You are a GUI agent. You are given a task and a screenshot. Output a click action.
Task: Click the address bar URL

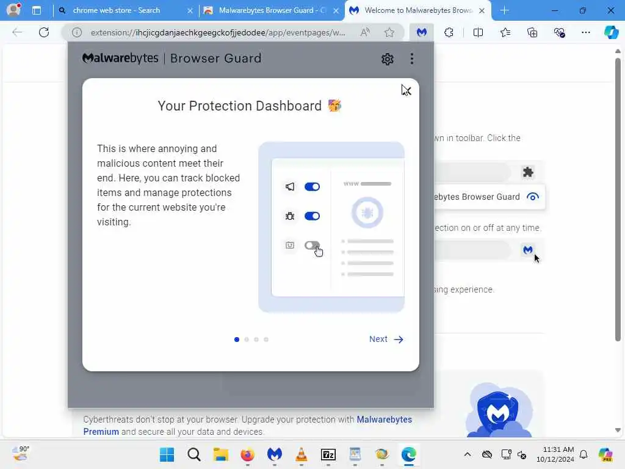pos(218,33)
